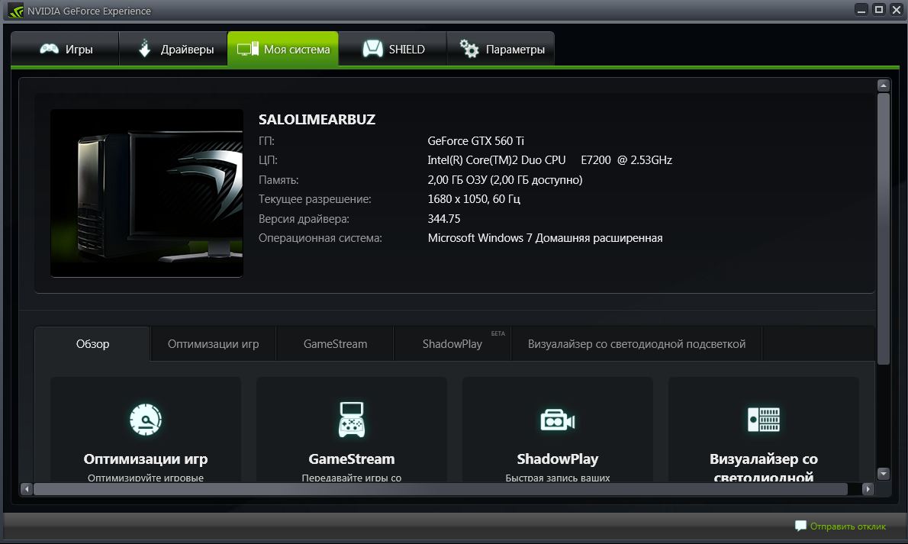Open the GameStream card title
This screenshot has width=908, height=544.
coord(352,459)
